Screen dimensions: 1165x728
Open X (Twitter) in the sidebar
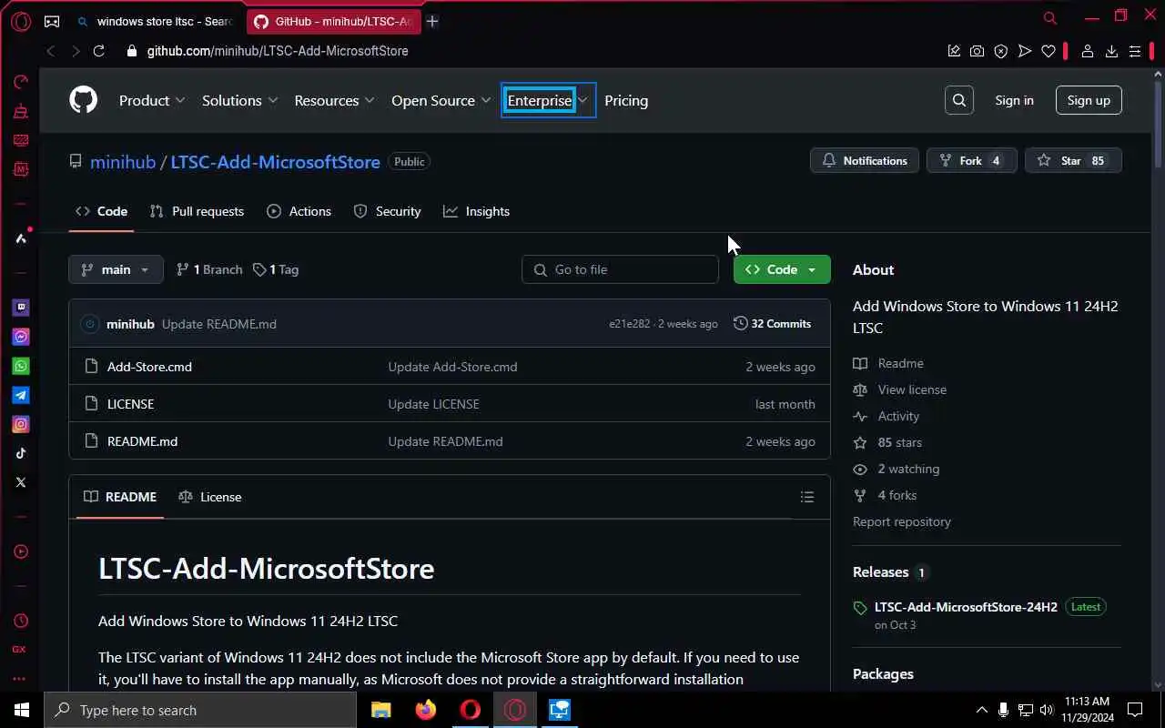coord(20,482)
